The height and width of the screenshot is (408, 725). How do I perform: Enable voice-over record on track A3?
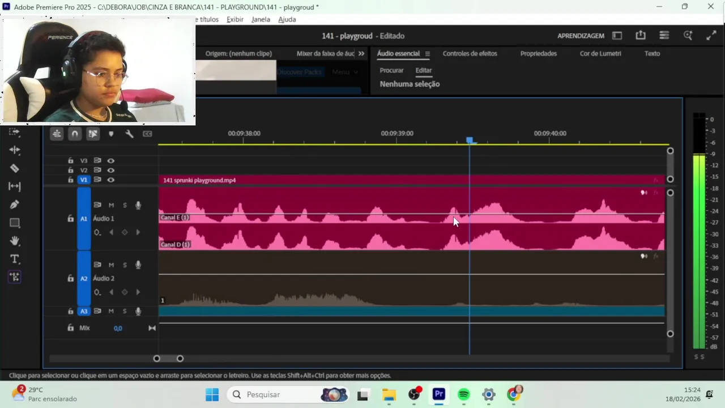click(138, 311)
